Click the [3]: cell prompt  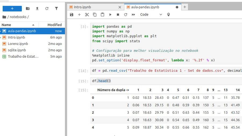(84, 27)
